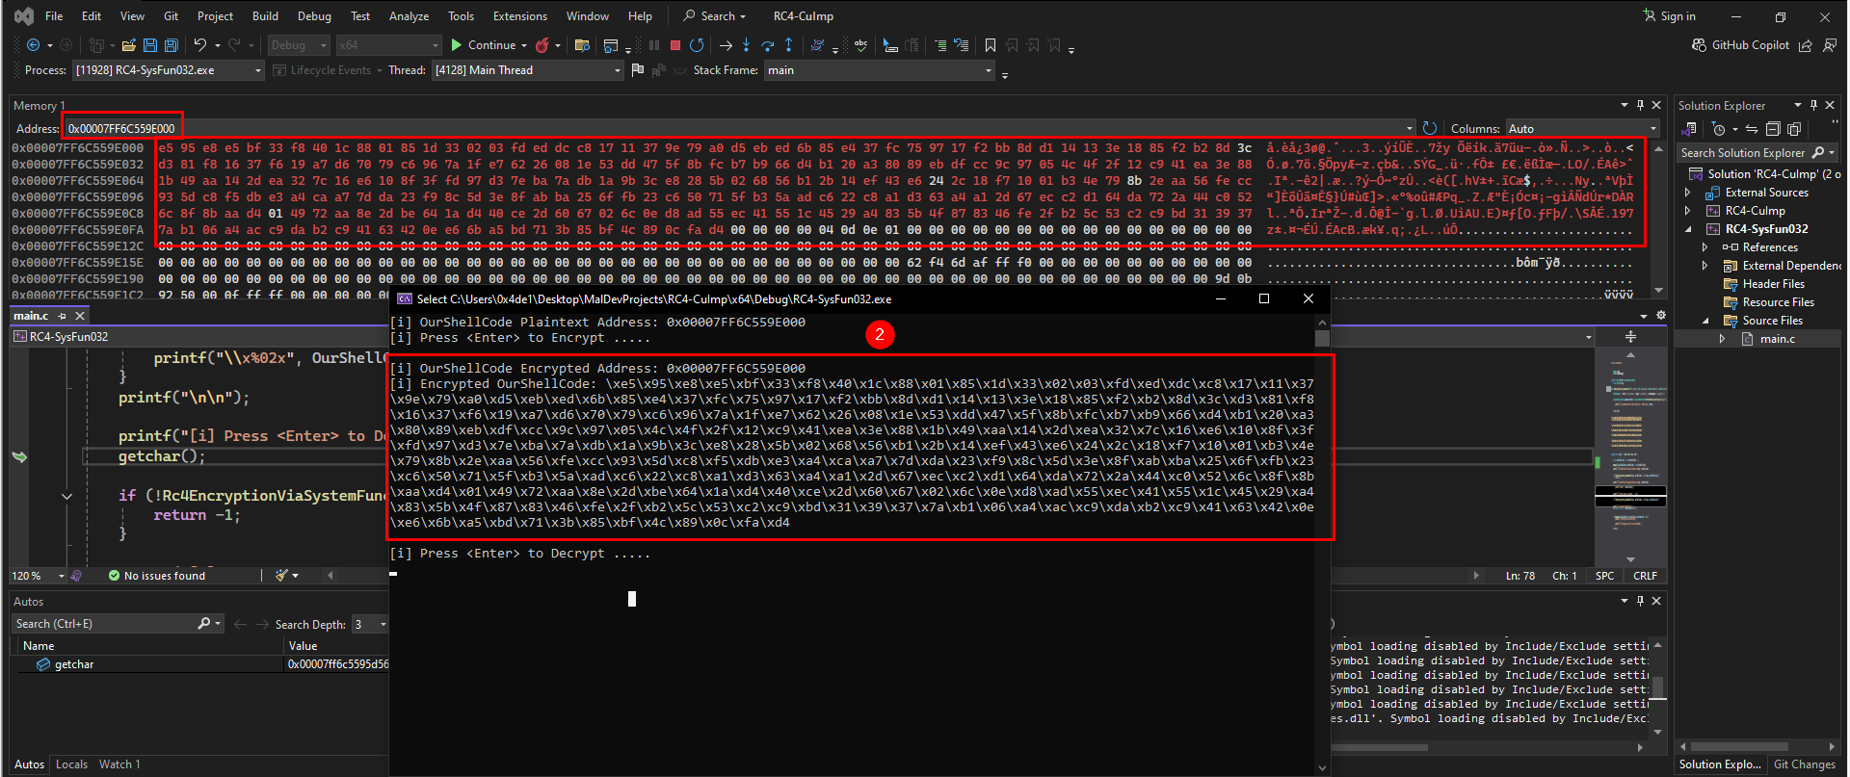Open the 120 % zoom level dropdown
This screenshot has width=1850, height=777.
click(39, 576)
